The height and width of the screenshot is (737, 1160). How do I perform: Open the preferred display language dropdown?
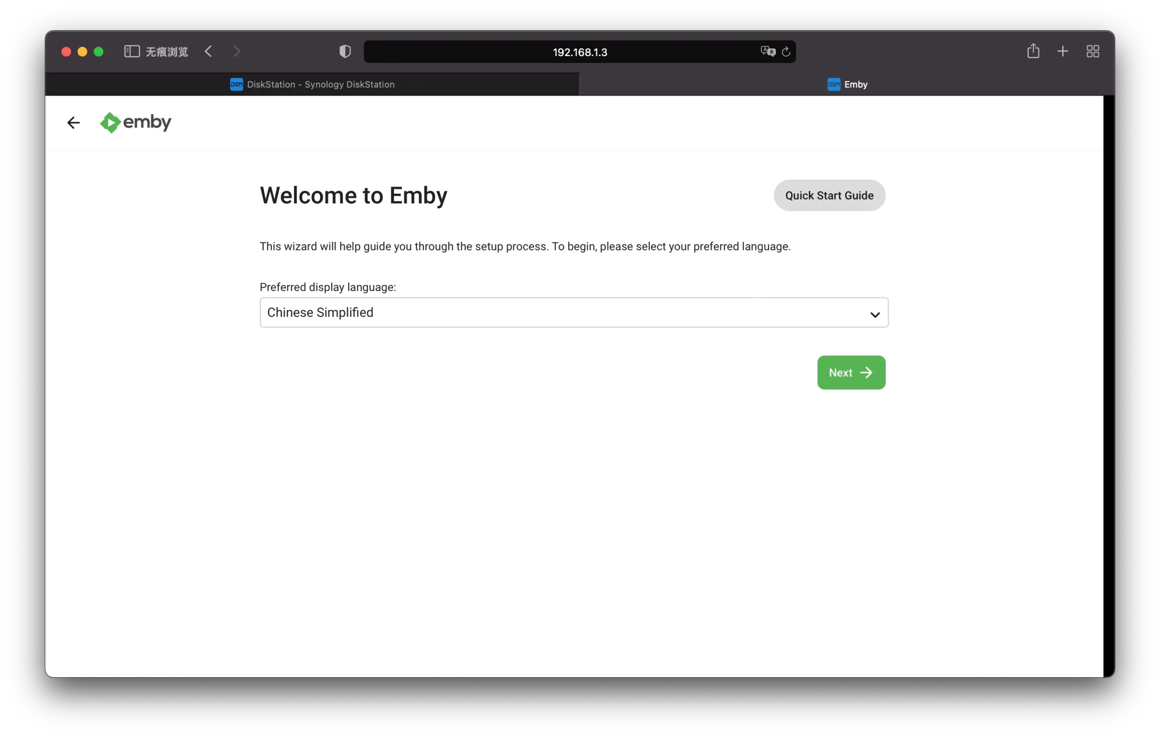point(574,312)
